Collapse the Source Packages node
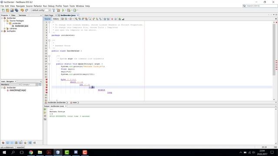278x156 pixels. [x=5, y=21]
